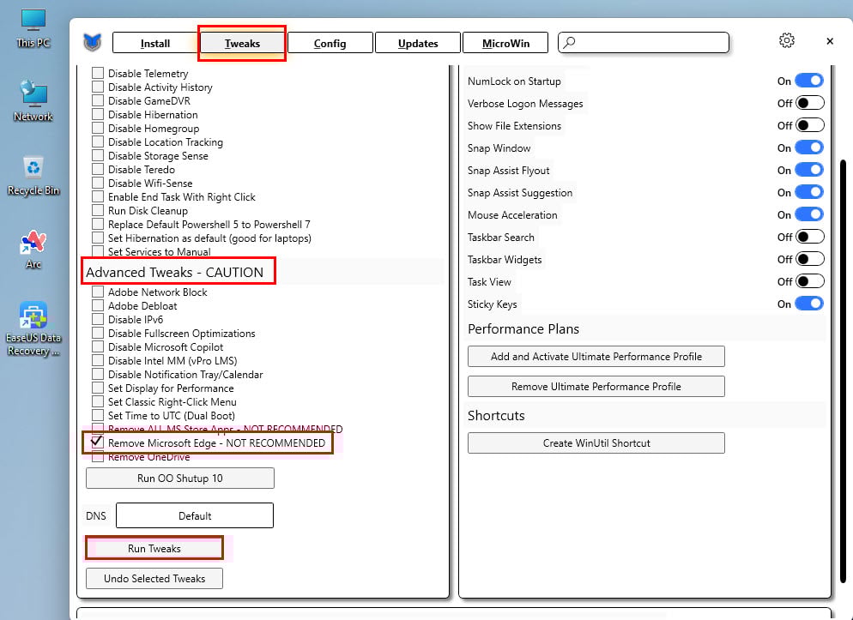This screenshot has width=853, height=620.
Task: Click Add and Activate Ultimate Performance Profile
Action: 596,357
